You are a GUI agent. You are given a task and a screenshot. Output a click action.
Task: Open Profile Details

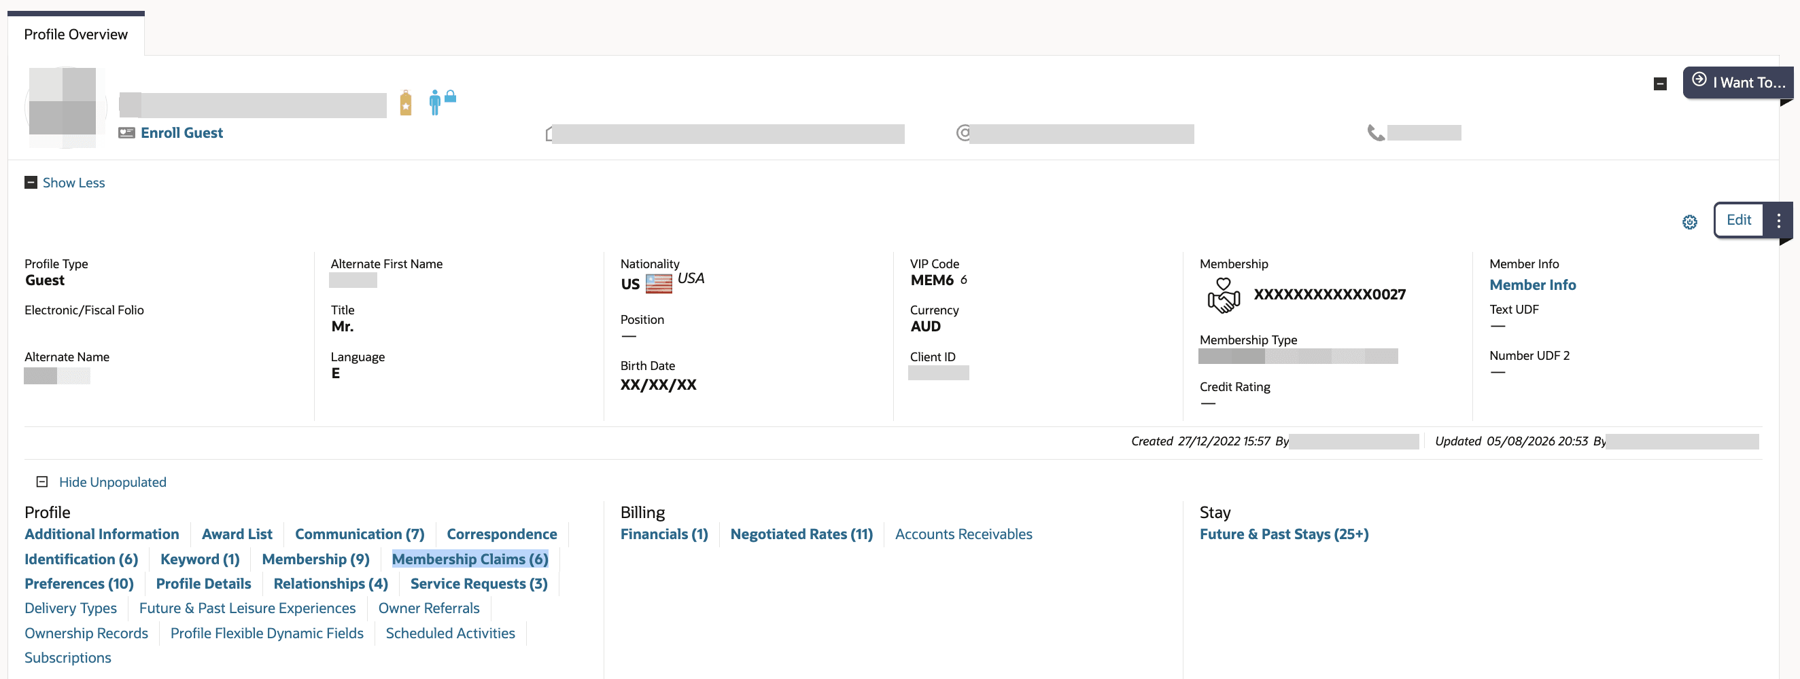[203, 583]
